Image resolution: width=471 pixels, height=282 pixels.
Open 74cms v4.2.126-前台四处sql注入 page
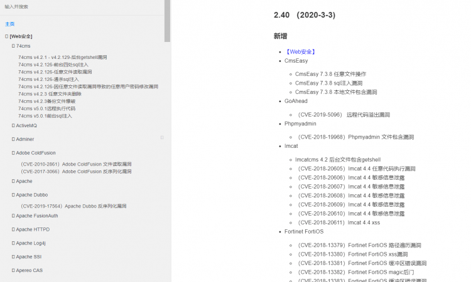(53, 65)
